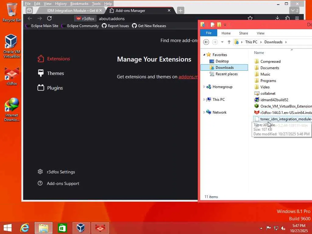Select Themes in the add-ons sidebar
This screenshot has width=312, height=234.
[51, 73]
